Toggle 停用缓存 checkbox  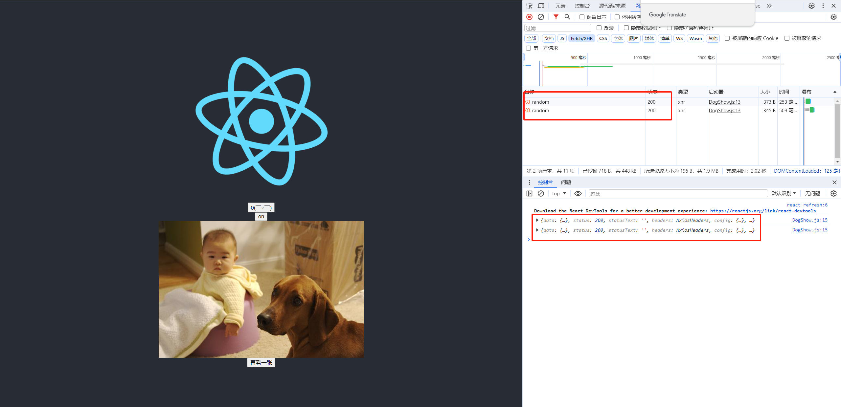[617, 17]
